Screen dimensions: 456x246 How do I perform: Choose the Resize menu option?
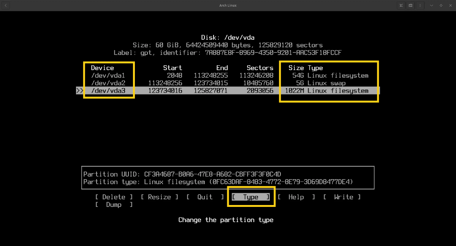159,197
